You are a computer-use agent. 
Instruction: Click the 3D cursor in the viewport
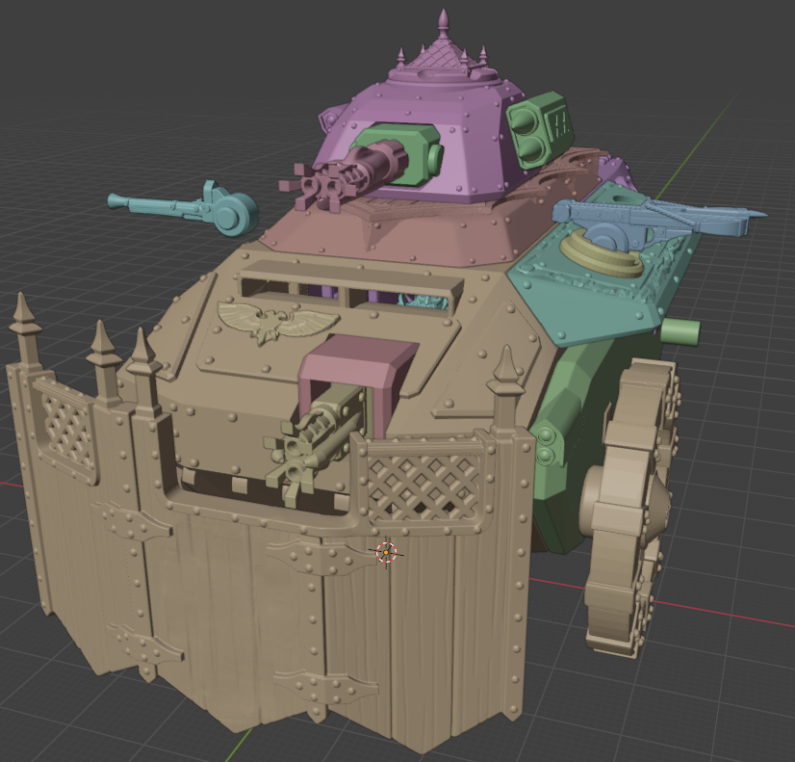(386, 552)
